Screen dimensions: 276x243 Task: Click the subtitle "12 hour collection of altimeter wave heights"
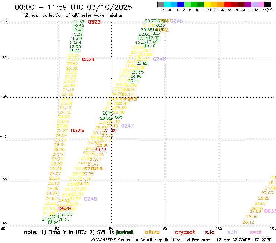click(72, 15)
